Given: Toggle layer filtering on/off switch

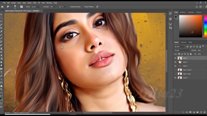Looking at the screenshot, I should 203,46.
